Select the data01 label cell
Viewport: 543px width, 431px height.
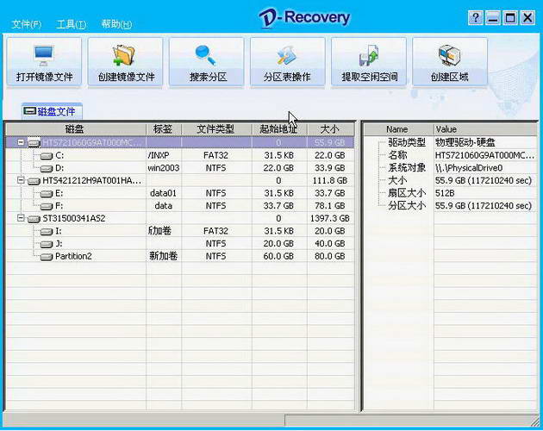pyautogui.click(x=163, y=193)
